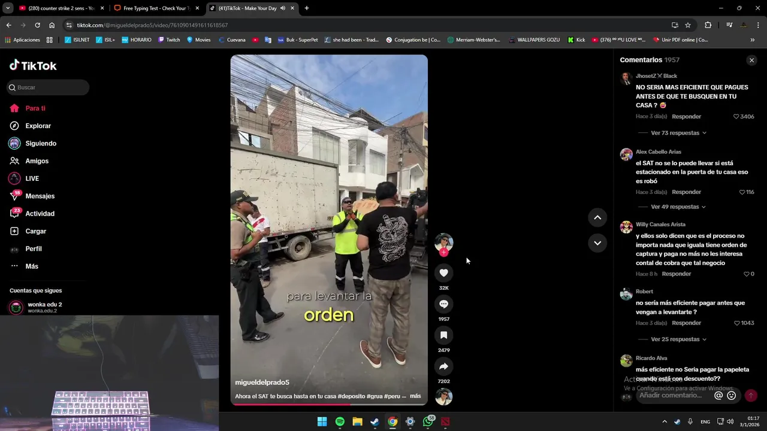Open Spotify from the taskbar
The height and width of the screenshot is (431, 767).
coord(340,422)
